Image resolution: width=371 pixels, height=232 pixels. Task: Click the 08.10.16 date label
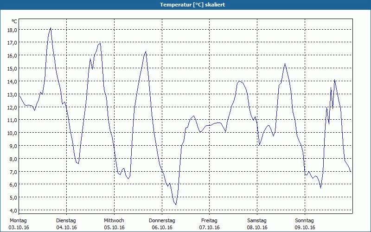[257, 227]
